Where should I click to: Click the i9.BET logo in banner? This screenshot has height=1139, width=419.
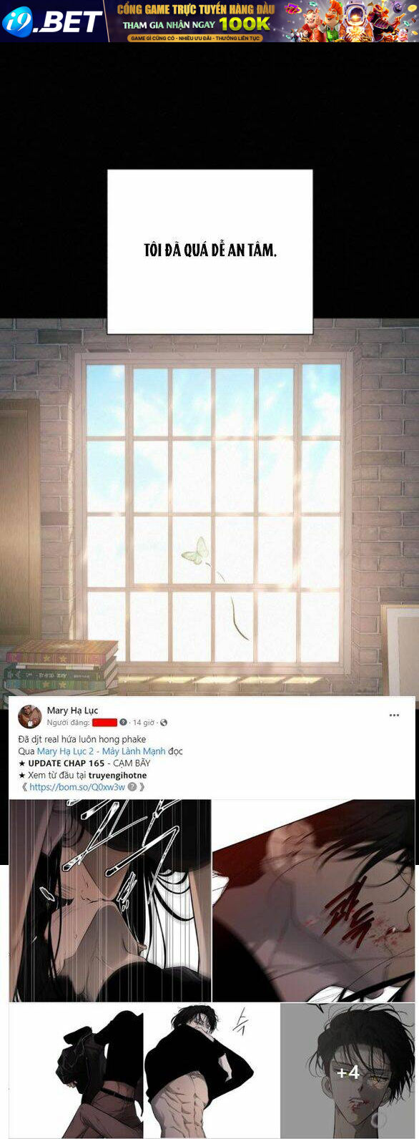[52, 21]
